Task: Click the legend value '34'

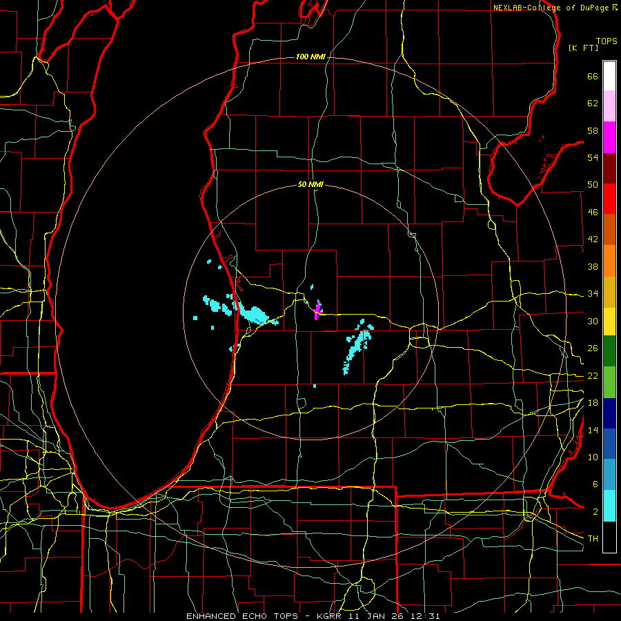Action: 593,294
